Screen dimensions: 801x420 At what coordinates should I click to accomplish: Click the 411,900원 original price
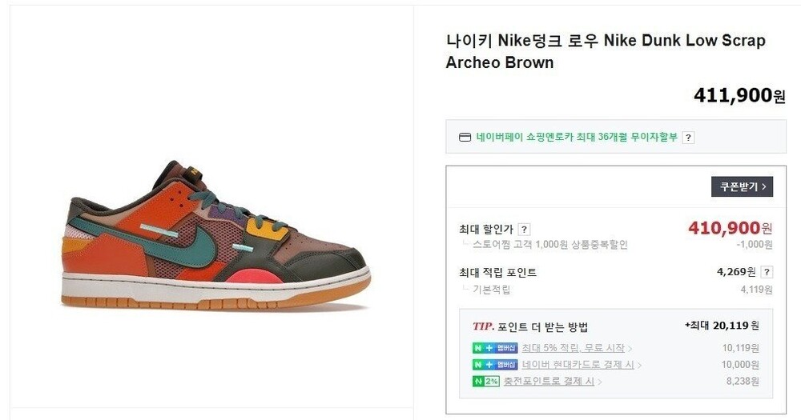739,96
